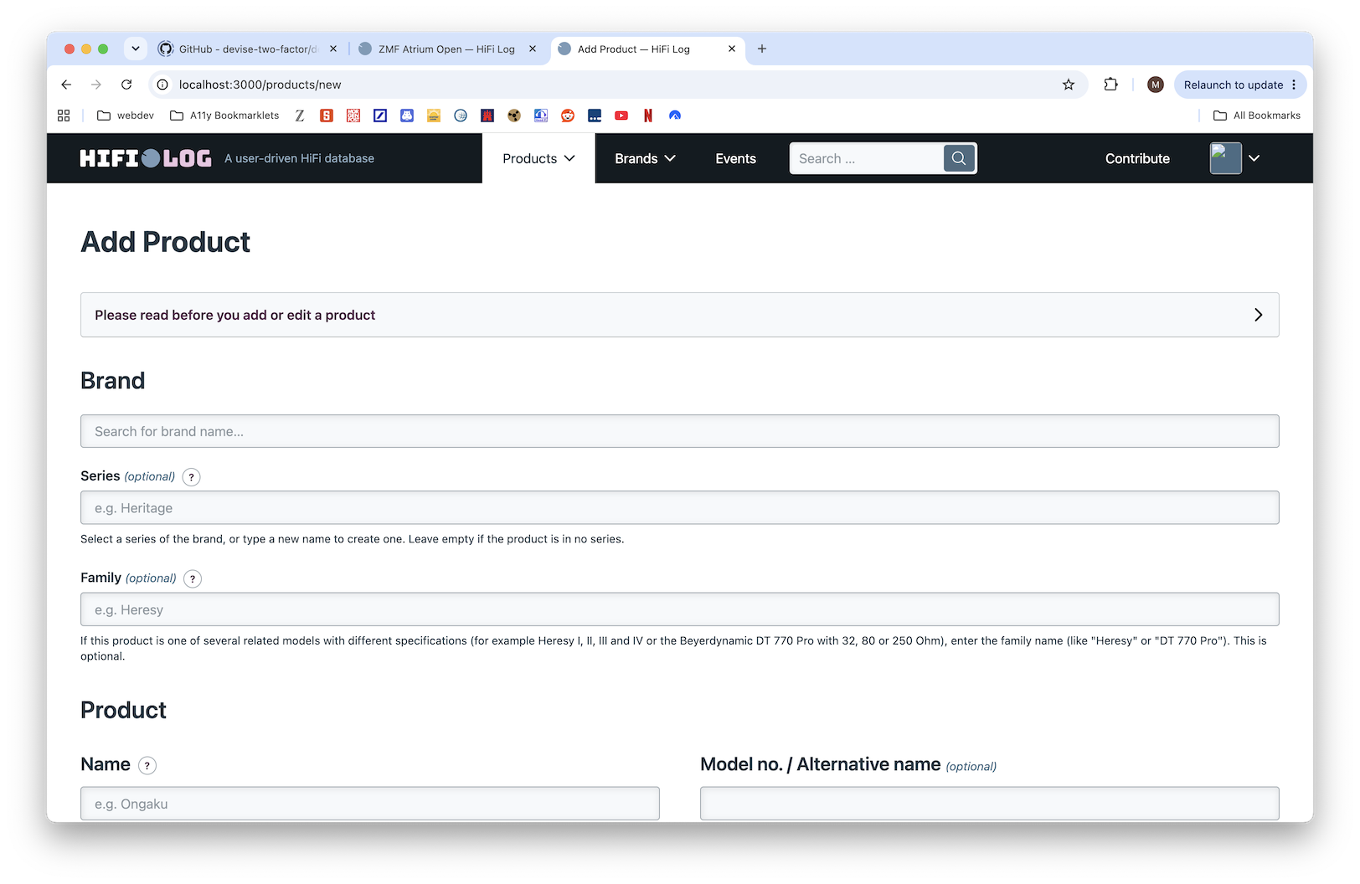
Task: Open the Chrome profile avatar M
Action: [x=1156, y=85]
